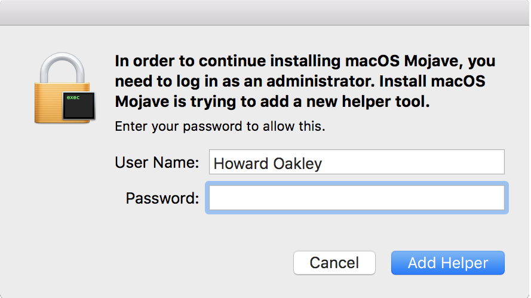
Task: Click the "User Name:" label
Action: pyautogui.click(x=157, y=162)
